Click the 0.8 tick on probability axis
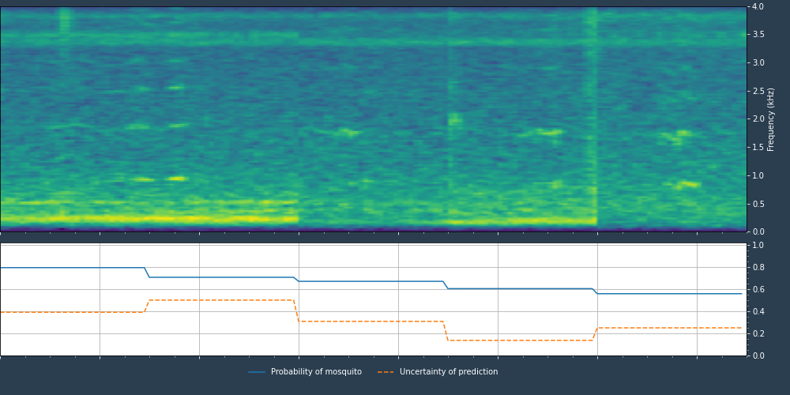 click(757, 268)
